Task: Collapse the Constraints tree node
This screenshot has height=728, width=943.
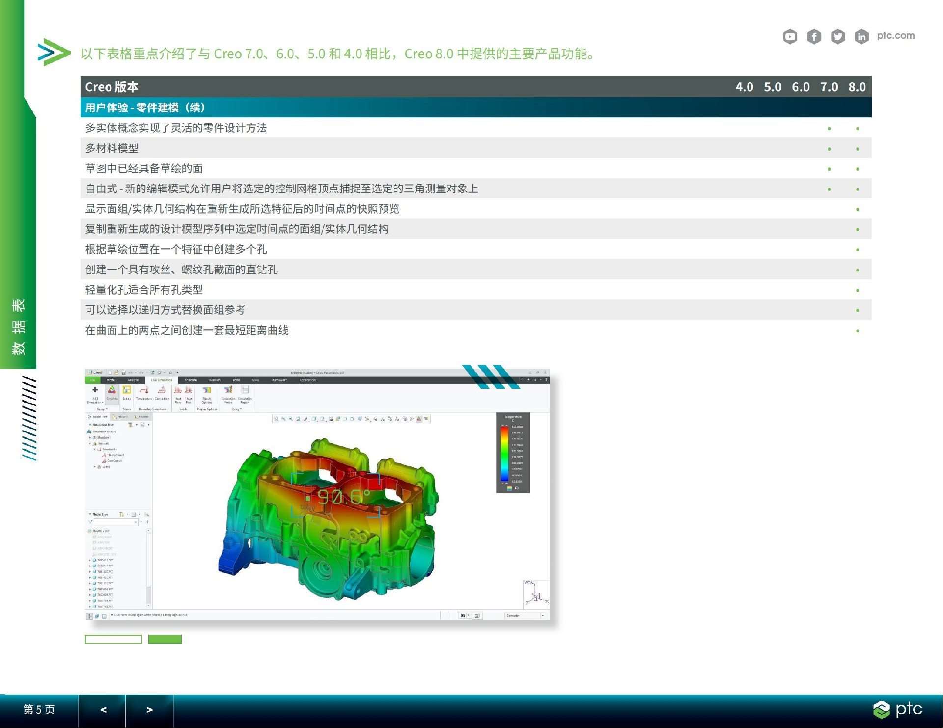Action: point(95,449)
